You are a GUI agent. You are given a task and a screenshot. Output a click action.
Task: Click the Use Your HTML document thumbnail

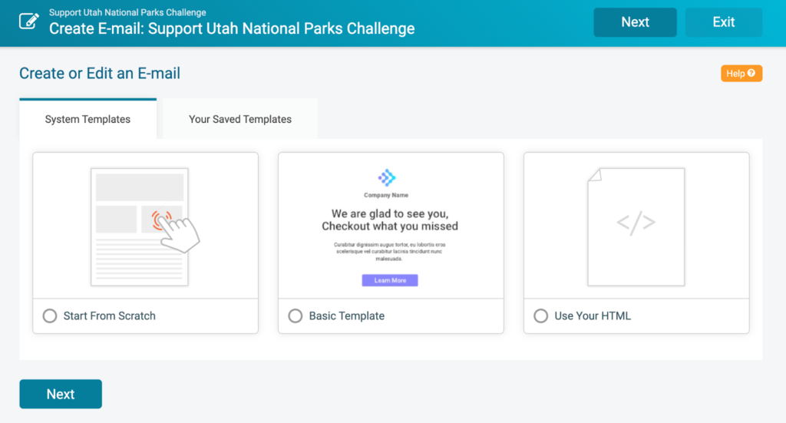[636, 227]
